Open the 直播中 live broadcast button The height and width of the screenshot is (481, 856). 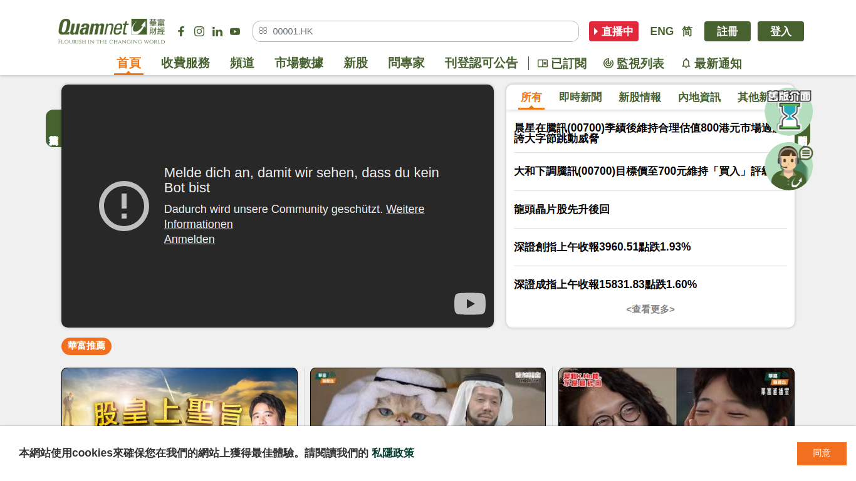click(x=613, y=31)
